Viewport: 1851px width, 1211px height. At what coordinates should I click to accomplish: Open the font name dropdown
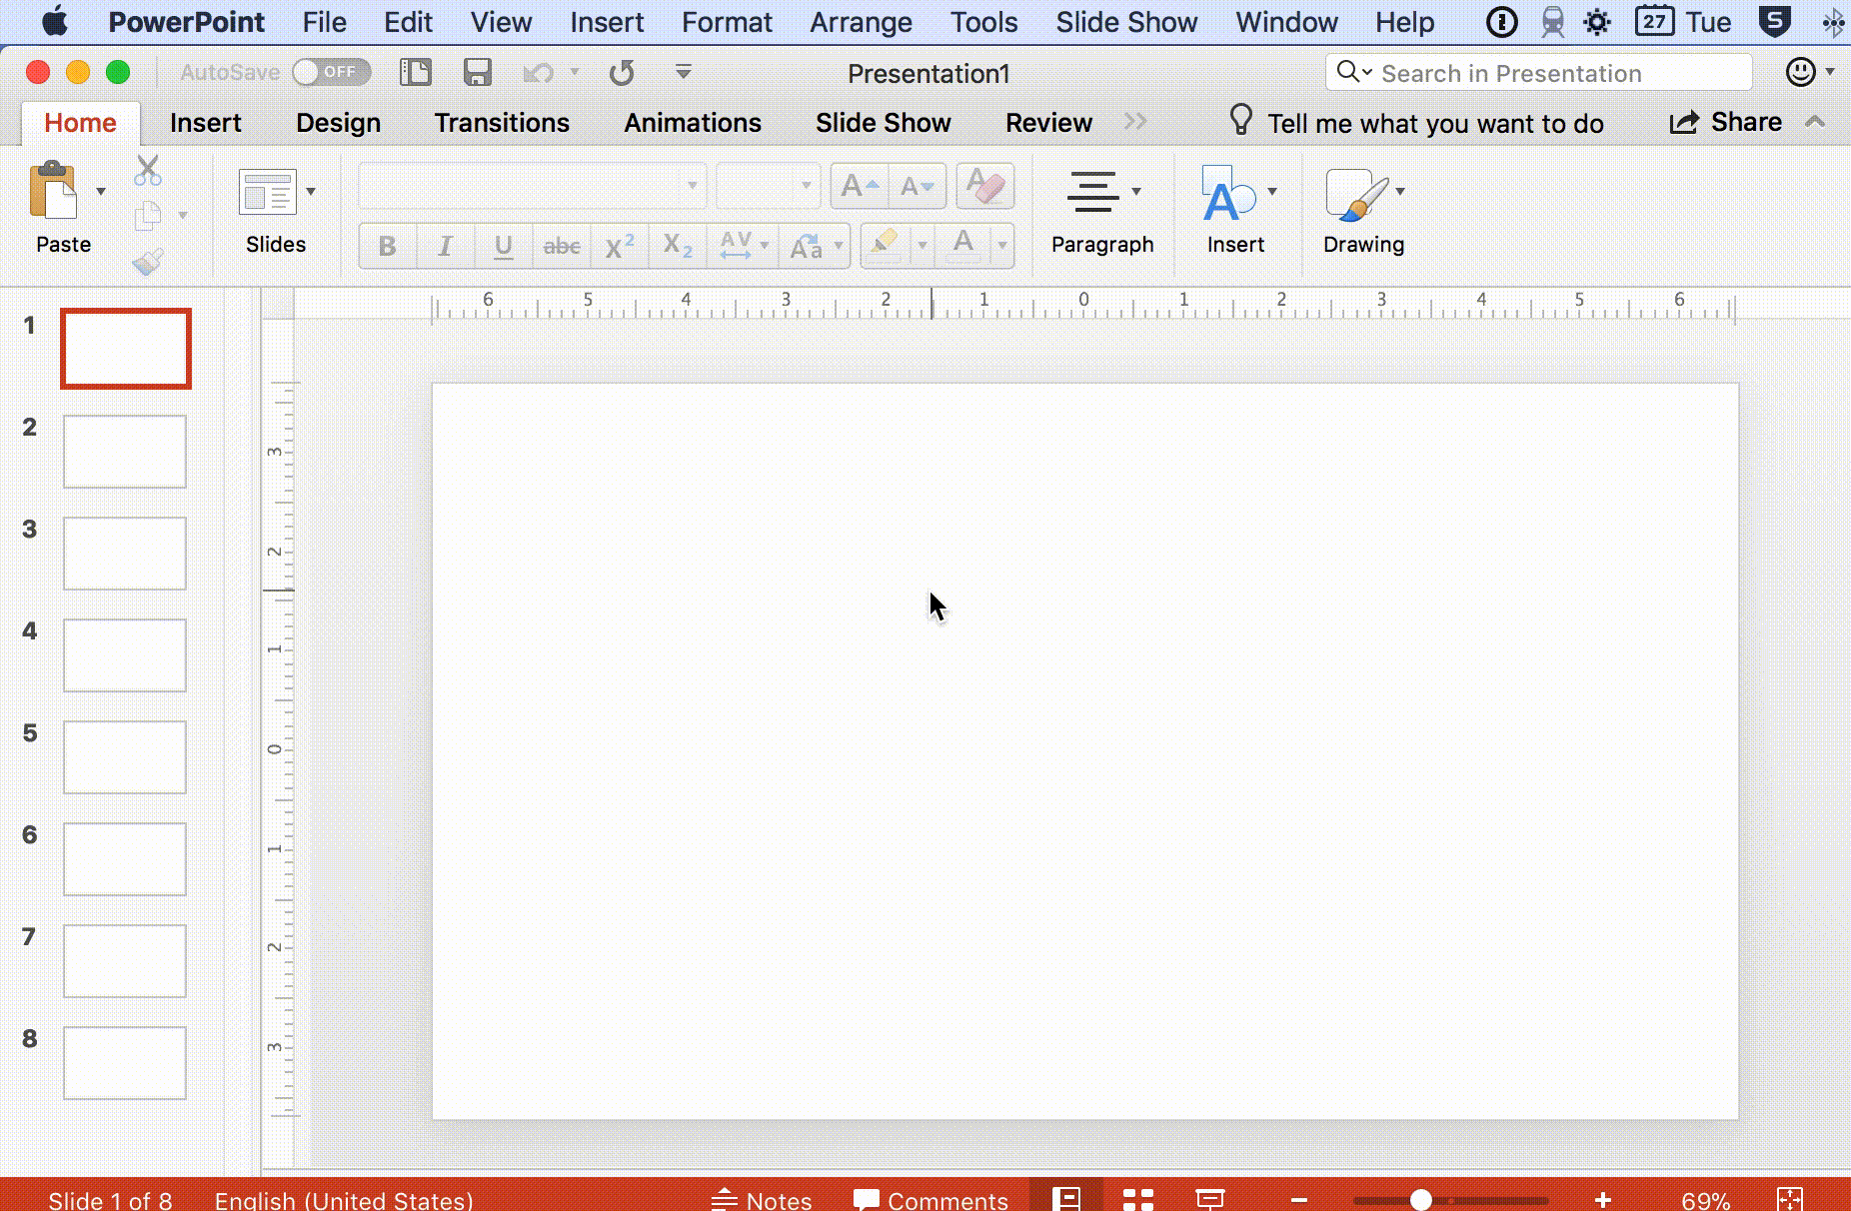[x=692, y=185]
